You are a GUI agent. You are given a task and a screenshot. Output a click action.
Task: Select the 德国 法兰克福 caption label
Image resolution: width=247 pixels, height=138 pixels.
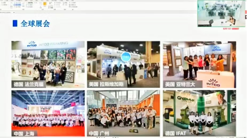tap(29, 84)
